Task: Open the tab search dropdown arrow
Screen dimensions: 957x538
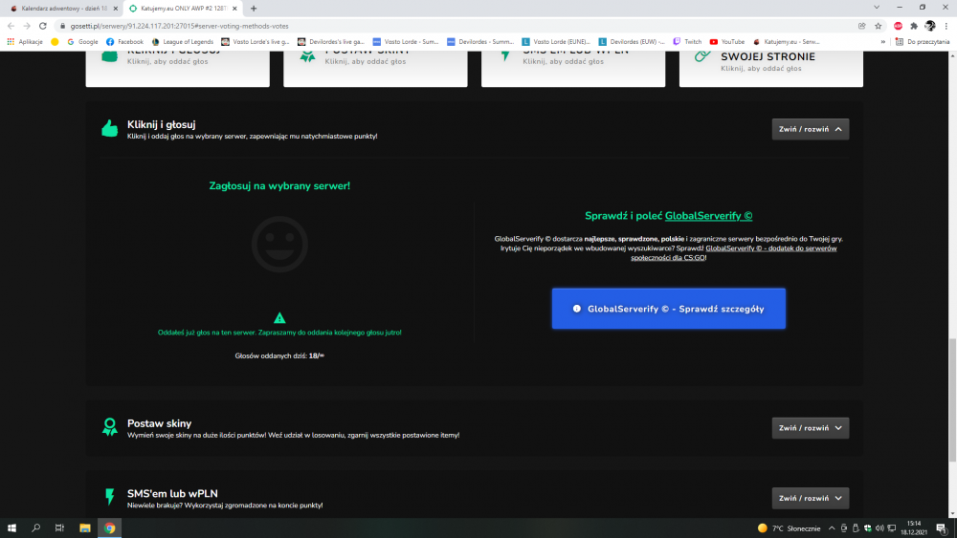Action: point(877,8)
